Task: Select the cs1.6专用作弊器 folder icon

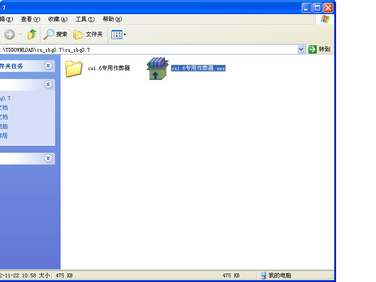Action: point(74,69)
